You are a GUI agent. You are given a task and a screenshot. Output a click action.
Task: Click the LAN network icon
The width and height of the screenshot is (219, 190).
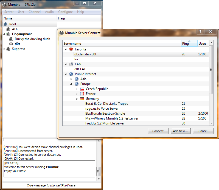click(71, 64)
